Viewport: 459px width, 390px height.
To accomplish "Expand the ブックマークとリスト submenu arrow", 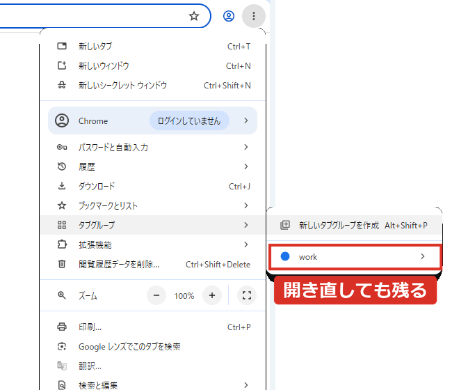I will [246, 205].
